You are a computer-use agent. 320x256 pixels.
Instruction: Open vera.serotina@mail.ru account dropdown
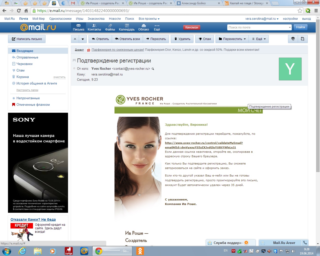262,19
